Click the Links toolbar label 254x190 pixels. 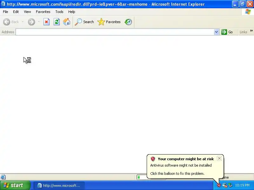pyautogui.click(x=243, y=32)
